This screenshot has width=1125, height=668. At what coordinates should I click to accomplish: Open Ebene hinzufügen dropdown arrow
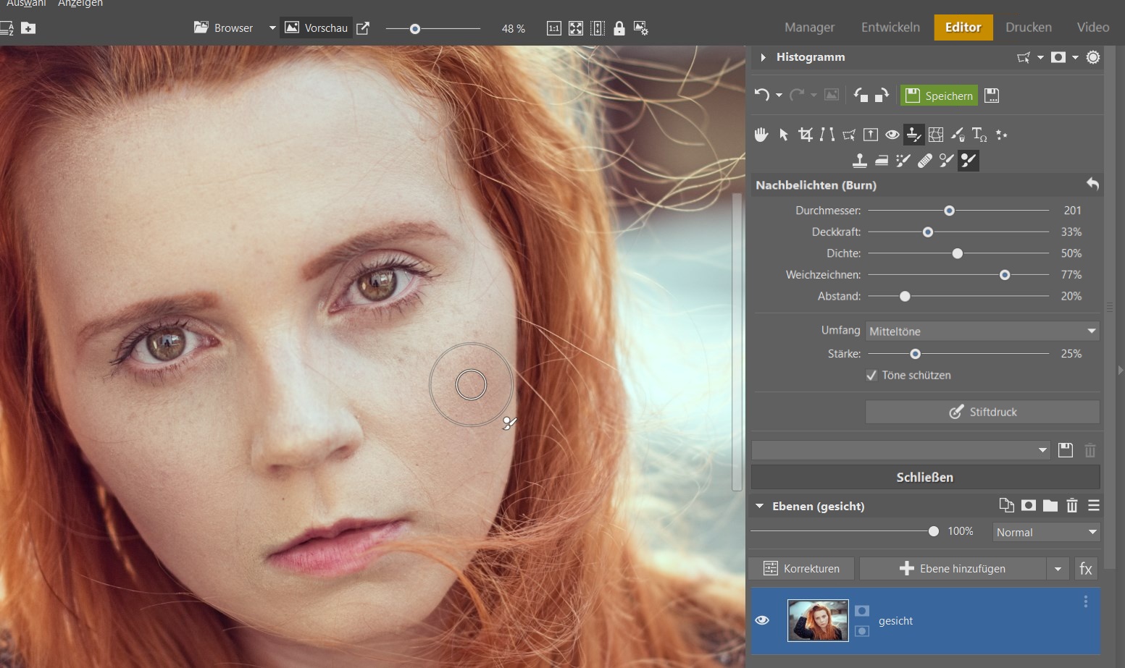tap(1058, 569)
